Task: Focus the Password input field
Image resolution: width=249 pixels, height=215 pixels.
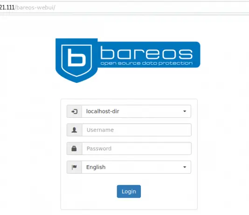Action: pyautogui.click(x=137, y=148)
